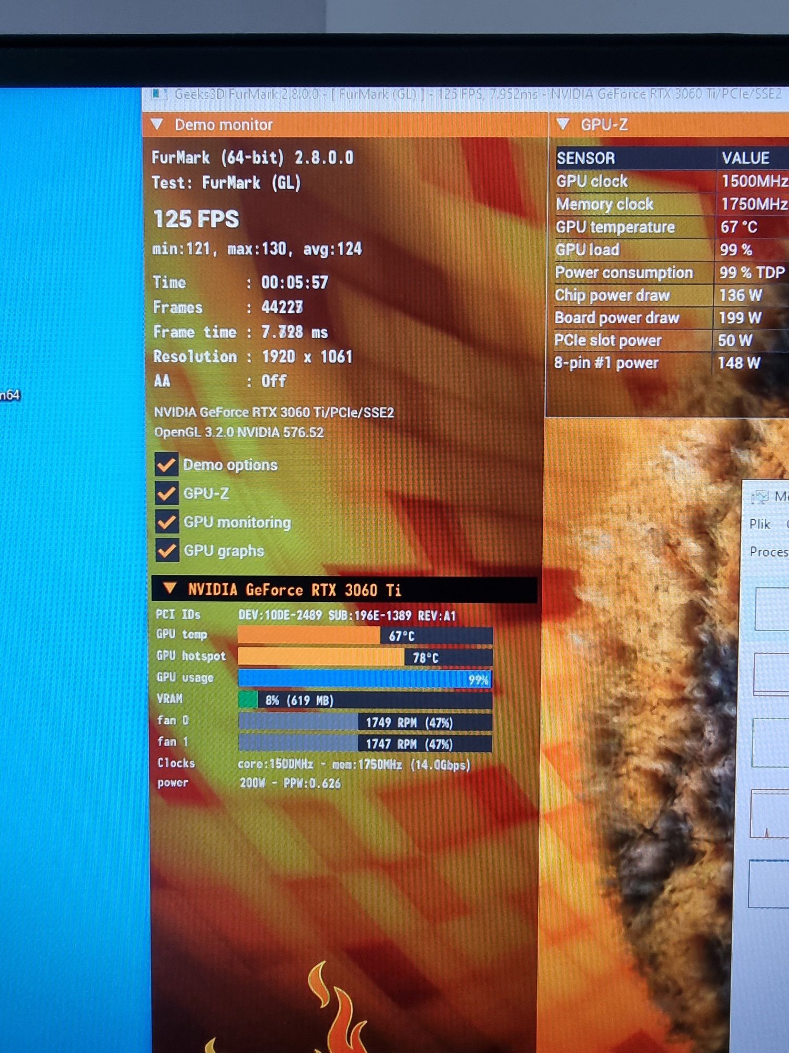
Task: Click the 99 % TDP value
Action: pyautogui.click(x=752, y=272)
